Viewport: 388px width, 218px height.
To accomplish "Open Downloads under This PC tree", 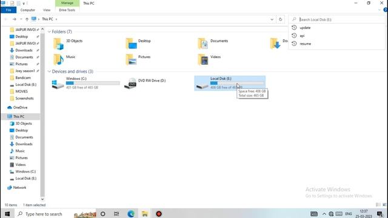I will [24, 144].
